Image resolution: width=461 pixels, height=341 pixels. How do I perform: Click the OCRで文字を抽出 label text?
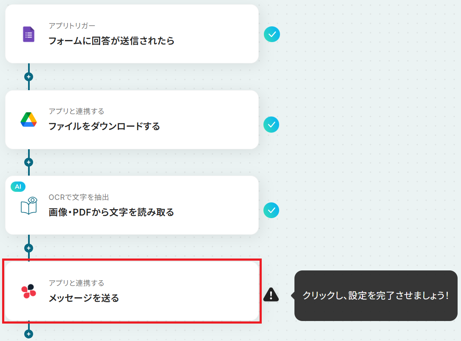(x=79, y=197)
